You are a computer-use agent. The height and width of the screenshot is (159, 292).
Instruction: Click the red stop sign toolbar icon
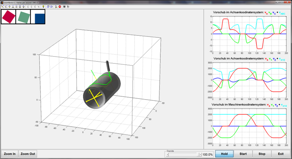[60, 7]
